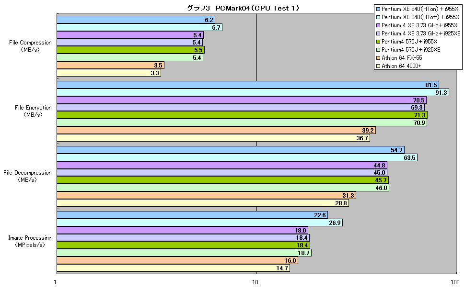The width and height of the screenshot is (465, 289).
Task: Click the File Encryption bar valued 70.9
Action: click(242, 122)
